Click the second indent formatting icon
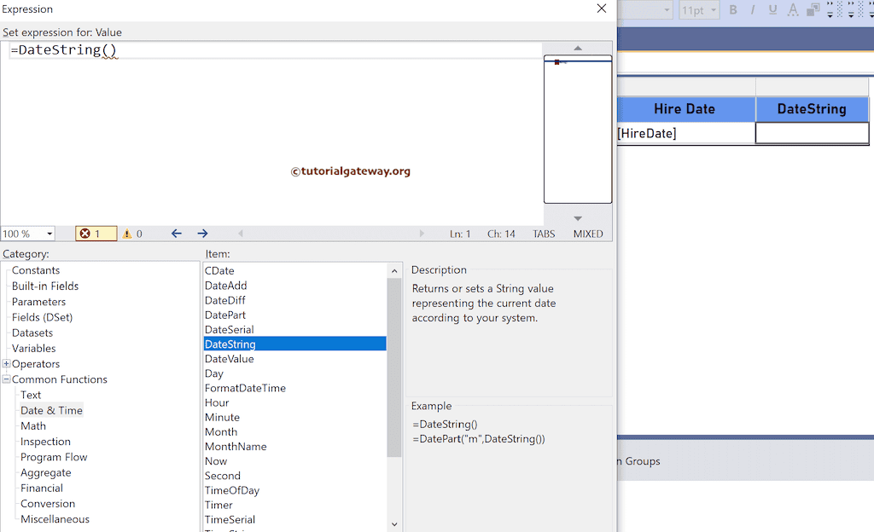Screen dimensions: 874x532 [849, 9]
